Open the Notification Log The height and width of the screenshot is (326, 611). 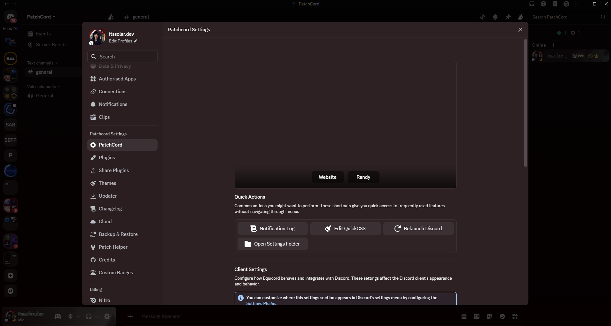[x=272, y=229]
